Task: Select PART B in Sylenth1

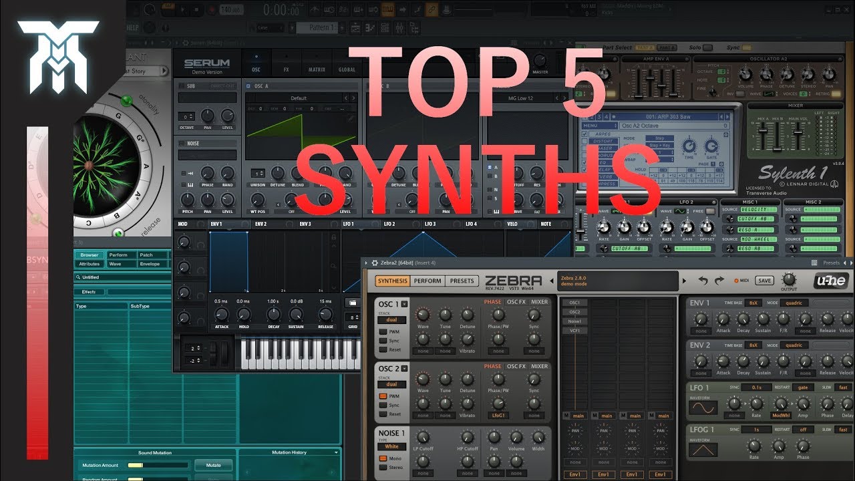Action: (667, 47)
